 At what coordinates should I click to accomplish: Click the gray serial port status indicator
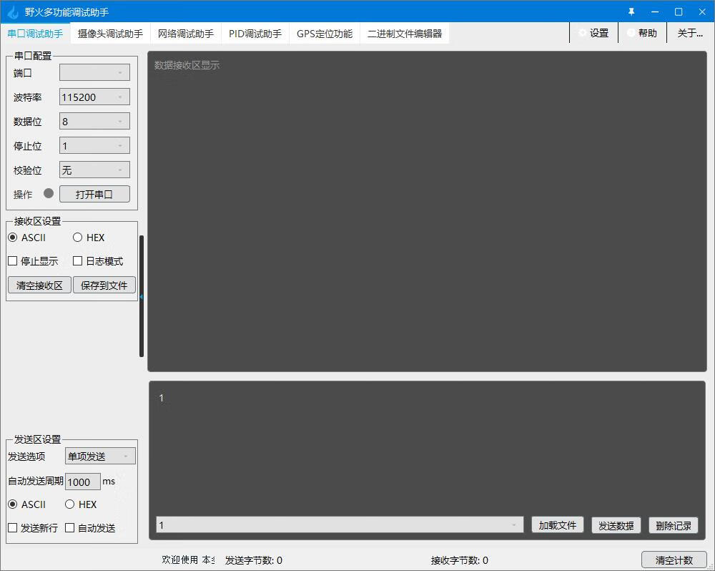pyautogui.click(x=49, y=193)
